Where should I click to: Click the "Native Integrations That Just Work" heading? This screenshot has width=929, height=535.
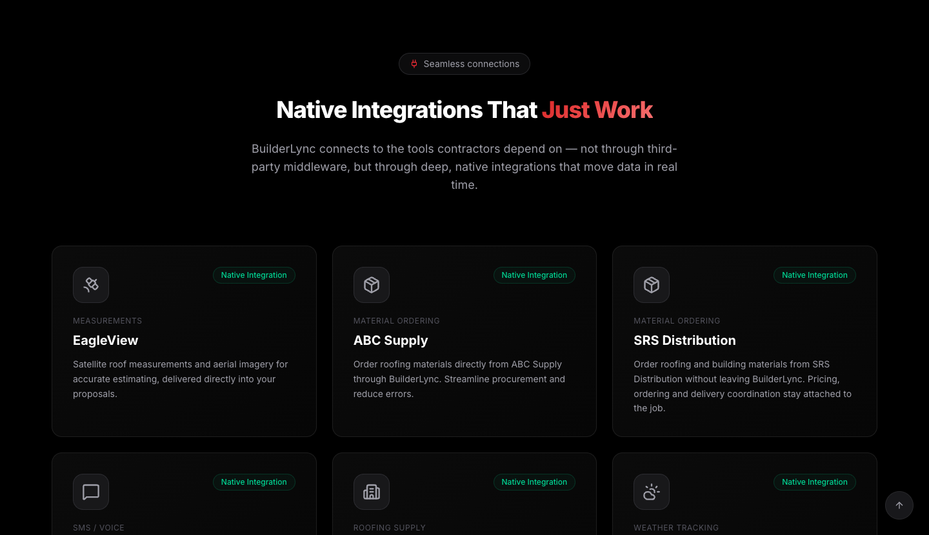pos(464,110)
